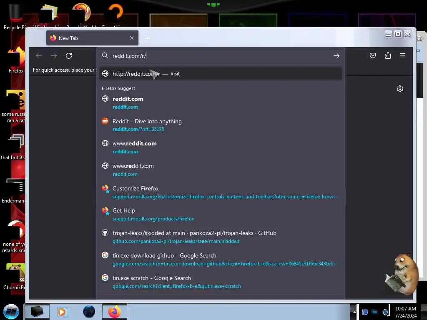Viewport: 427px width, 320px height.
Task: Open the trojan-leaks GitHub suggestion
Action: pyautogui.click(x=221, y=237)
